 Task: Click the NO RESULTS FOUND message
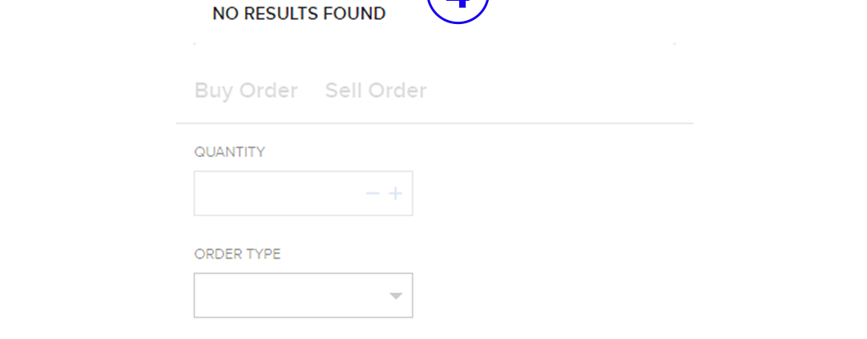coord(299,14)
